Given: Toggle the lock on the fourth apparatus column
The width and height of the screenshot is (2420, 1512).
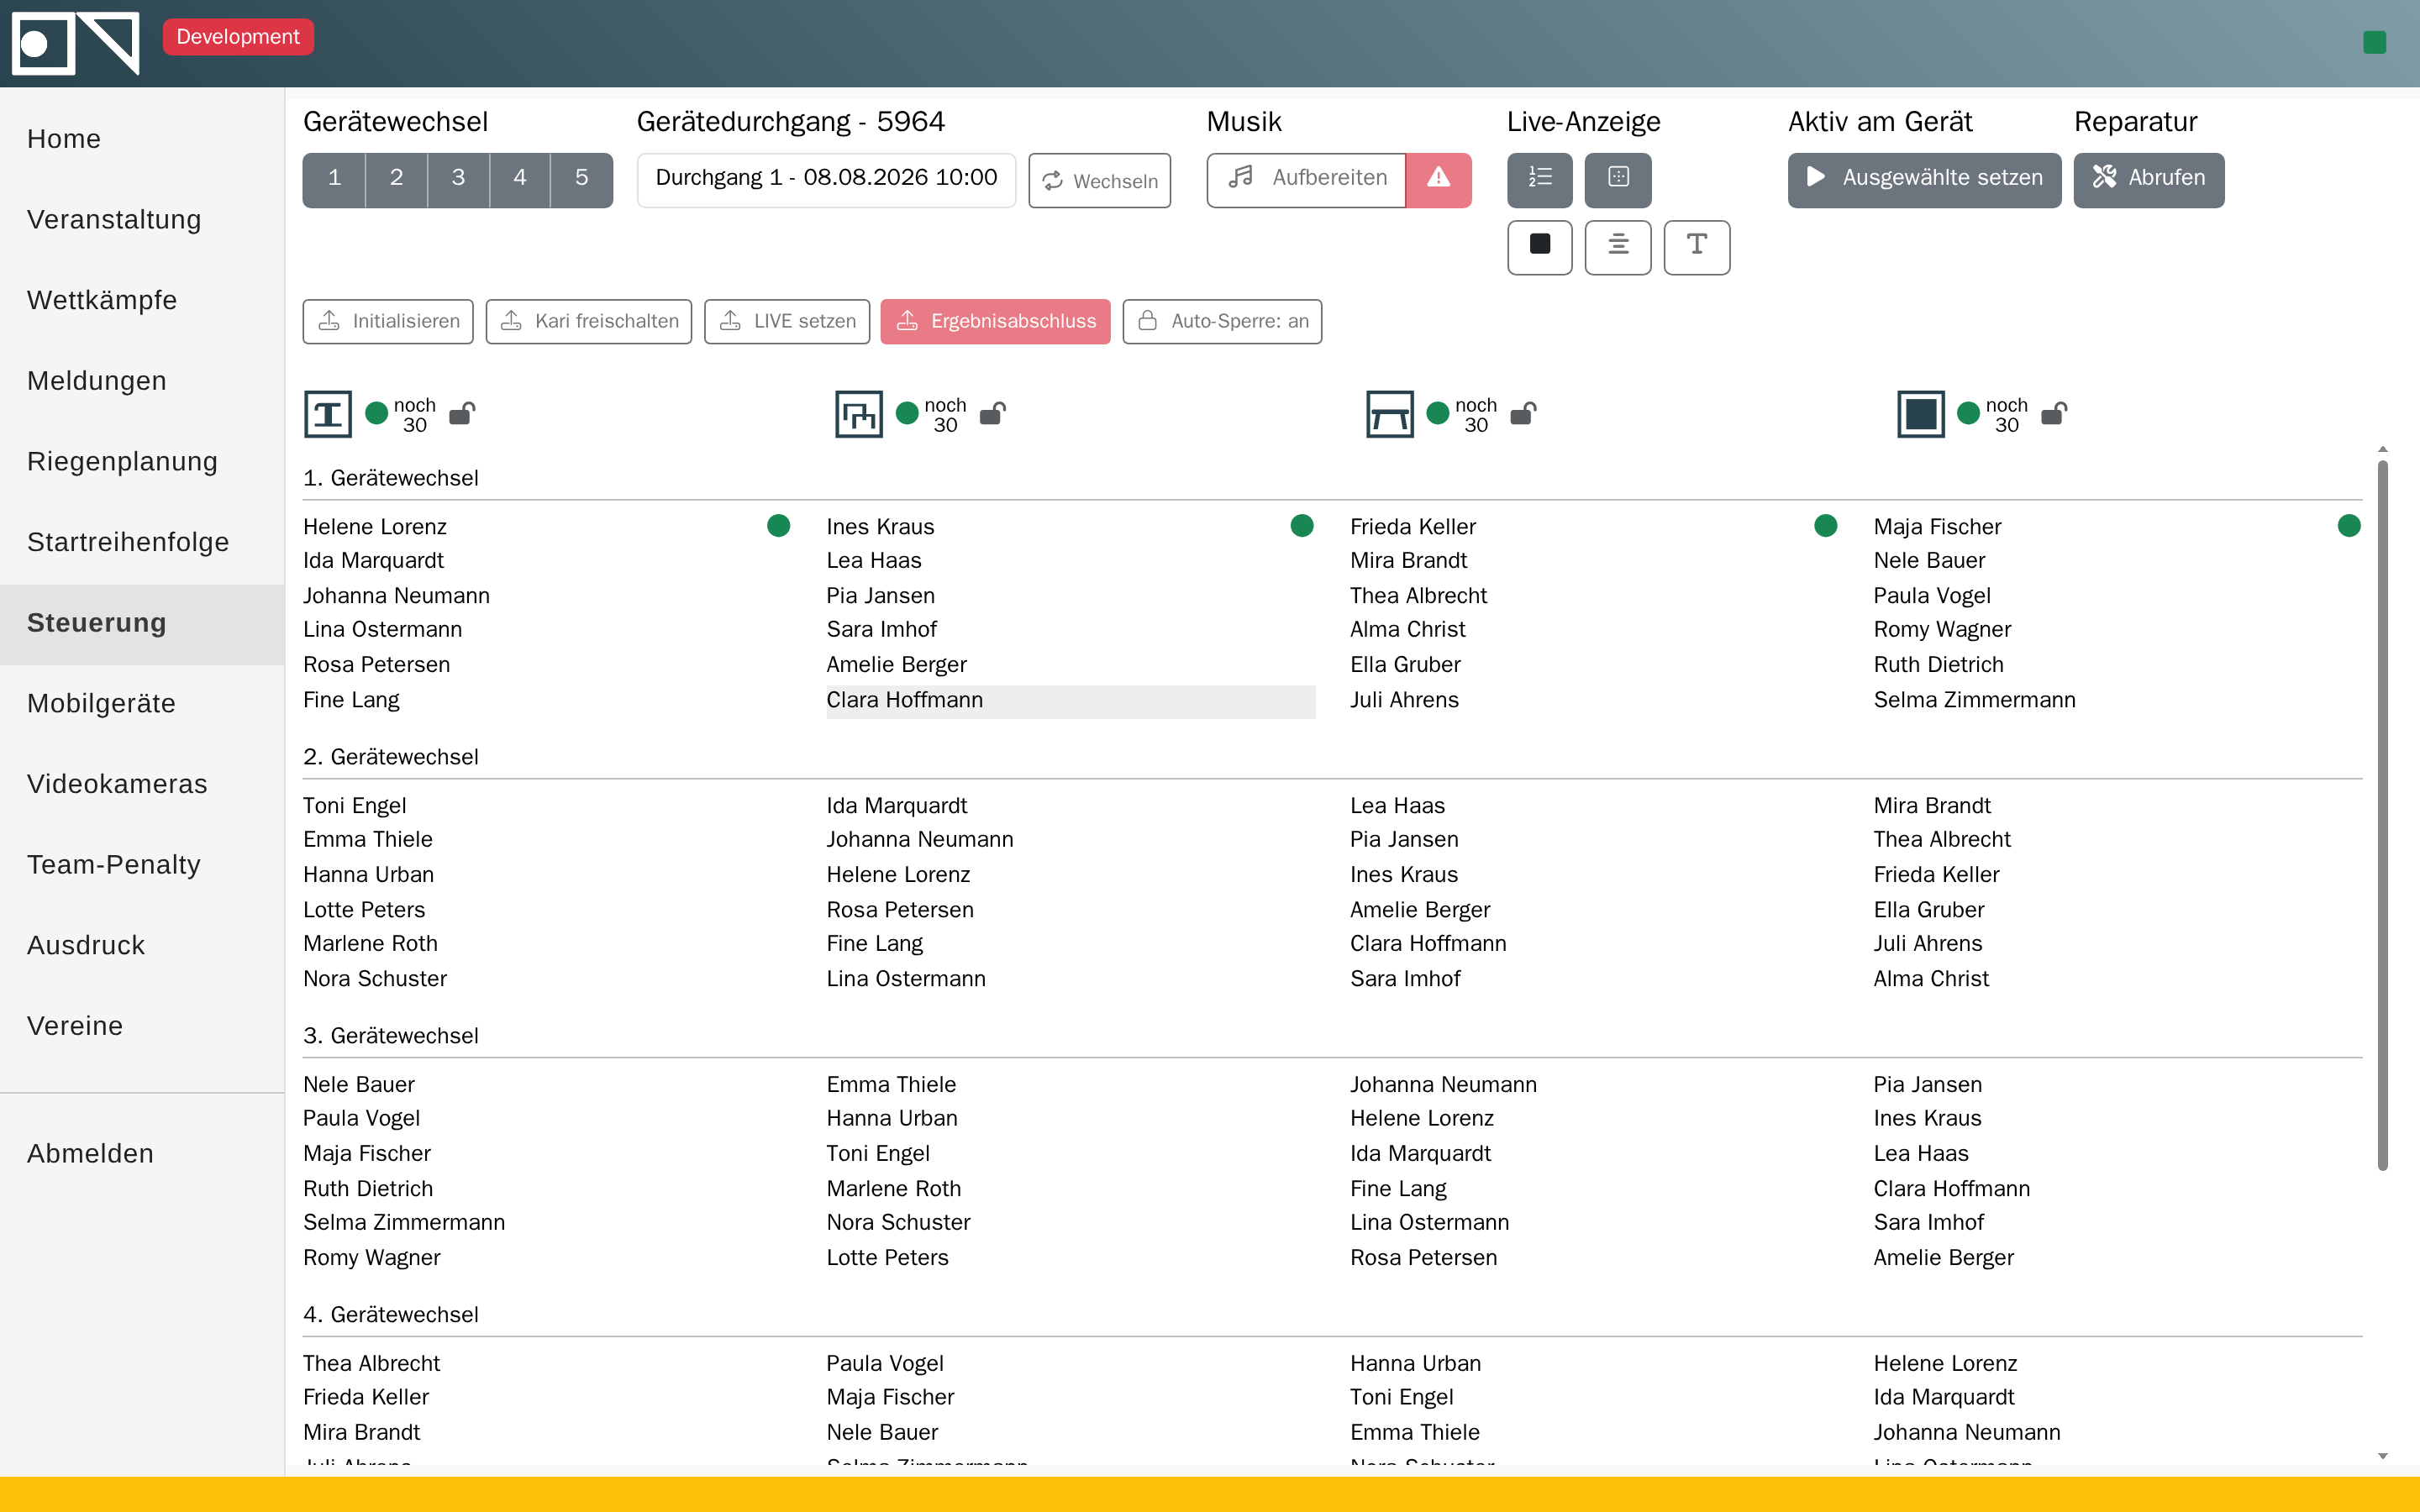Looking at the screenshot, I should click(2054, 413).
